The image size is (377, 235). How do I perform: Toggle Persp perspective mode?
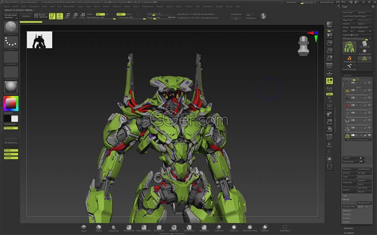pos(329,65)
